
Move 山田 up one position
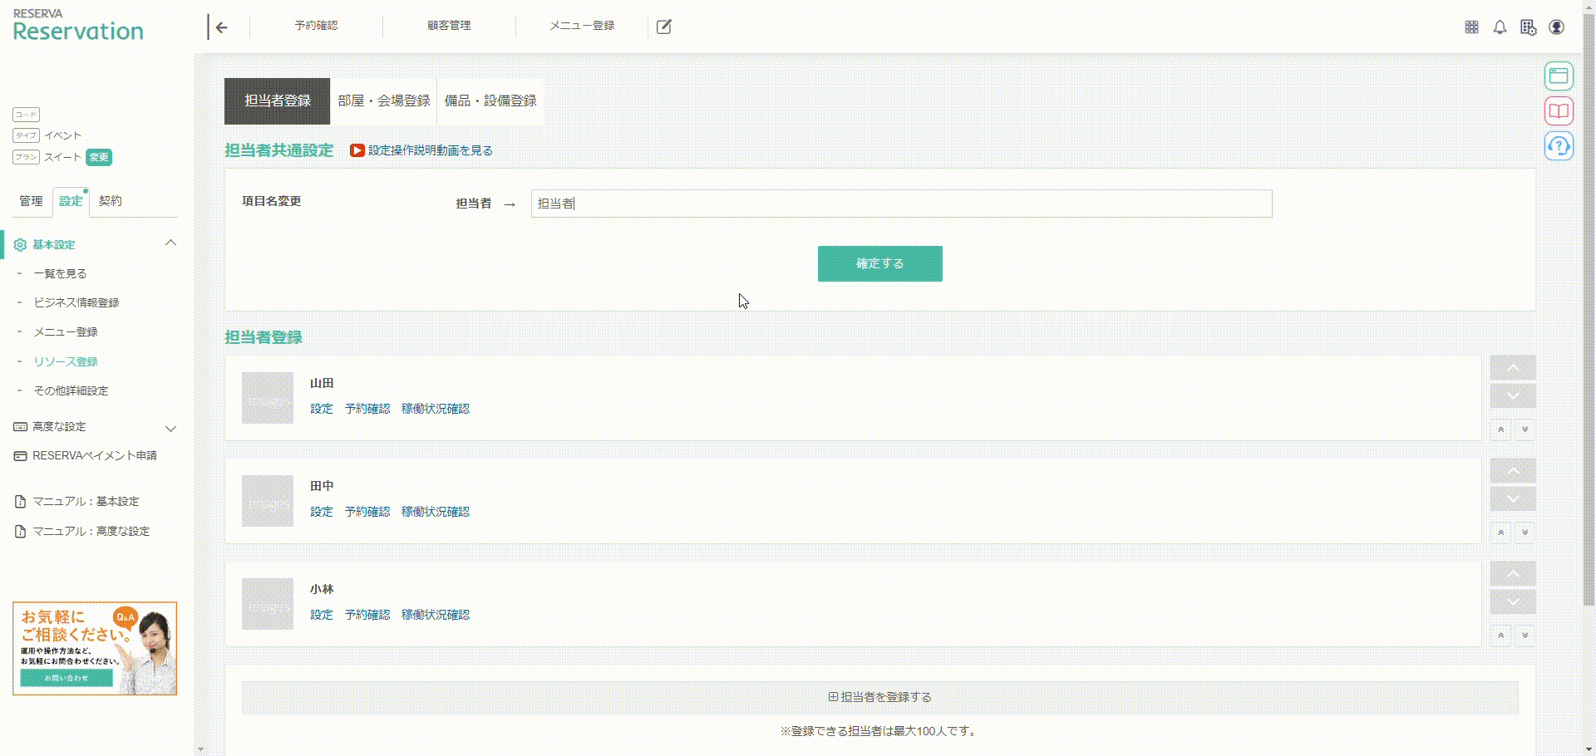tap(1513, 367)
